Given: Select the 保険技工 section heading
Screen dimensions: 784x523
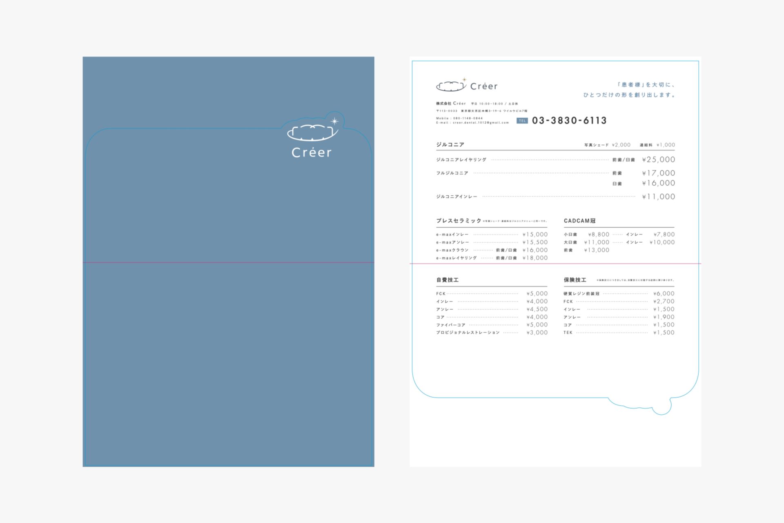Looking at the screenshot, I should (x=575, y=280).
